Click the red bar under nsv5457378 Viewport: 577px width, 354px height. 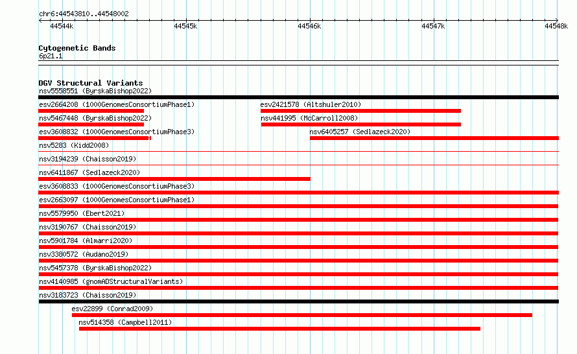click(298, 274)
